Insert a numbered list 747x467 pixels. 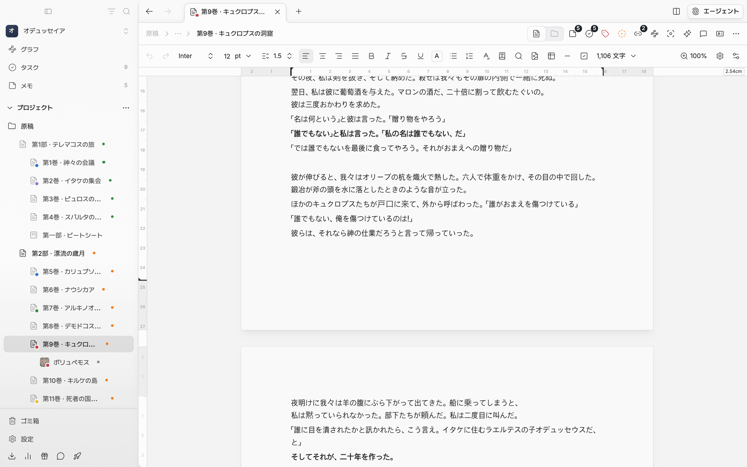click(x=469, y=56)
